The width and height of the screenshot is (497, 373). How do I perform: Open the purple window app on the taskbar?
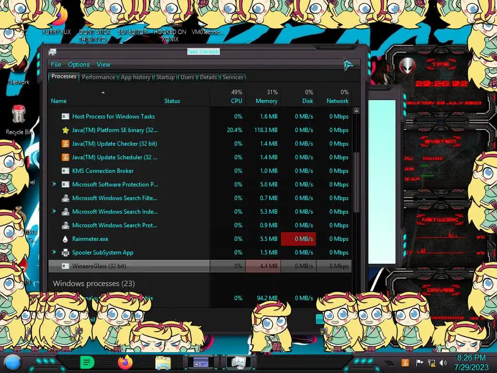[200, 362]
